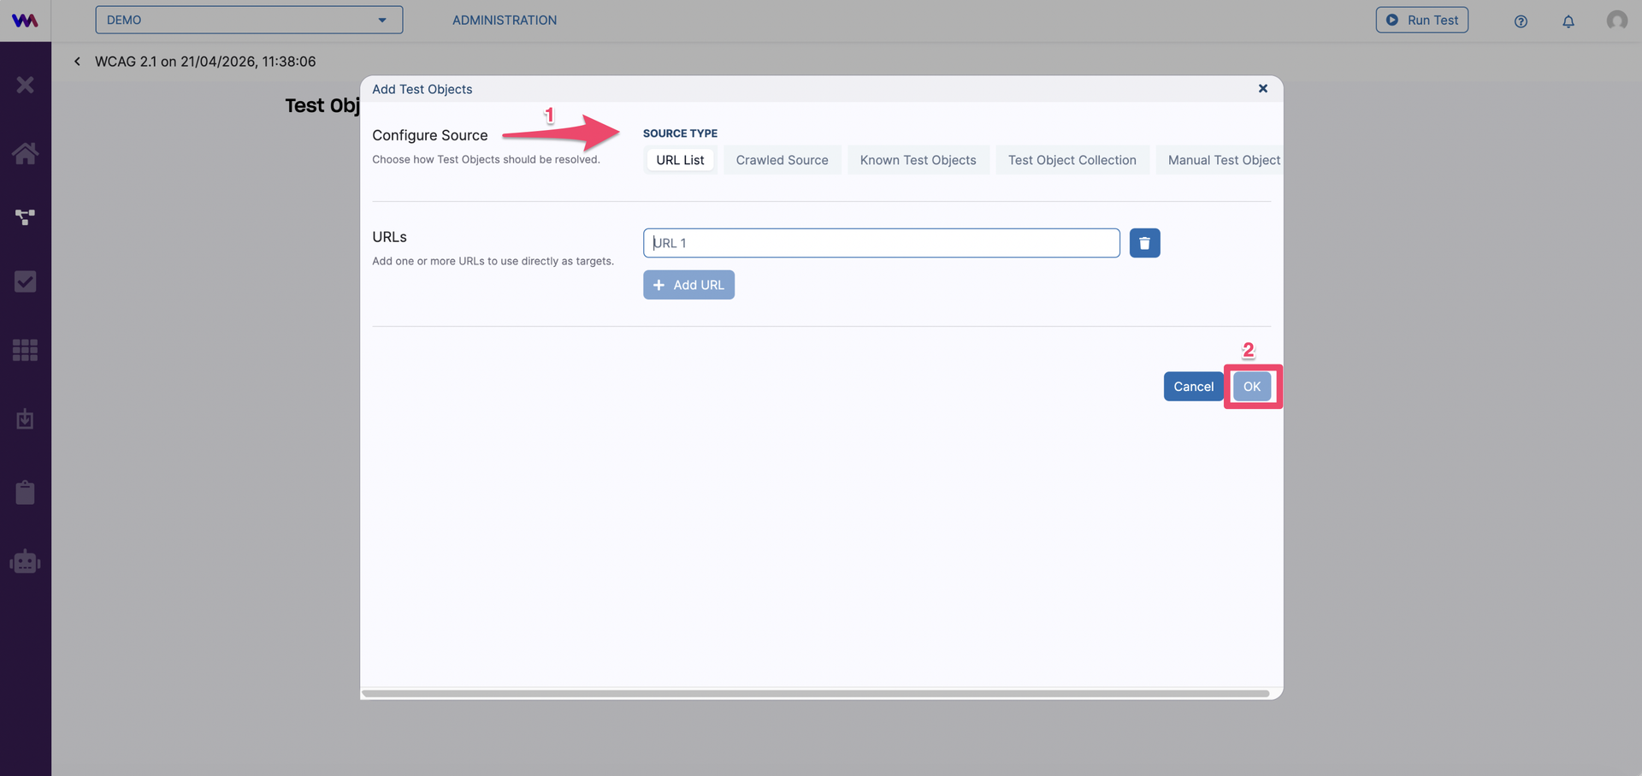Select the Known Test Objects source type
Screen dimensions: 1642x776
(918, 160)
